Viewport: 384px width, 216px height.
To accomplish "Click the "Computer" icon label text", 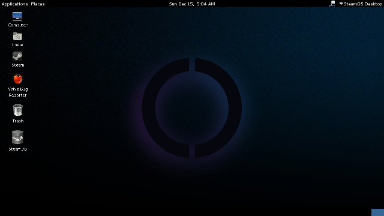I will coord(17,25).
